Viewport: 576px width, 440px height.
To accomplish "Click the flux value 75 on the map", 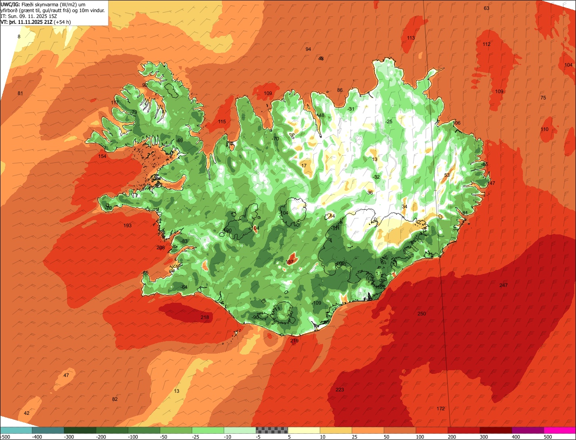I will [x=543, y=98].
